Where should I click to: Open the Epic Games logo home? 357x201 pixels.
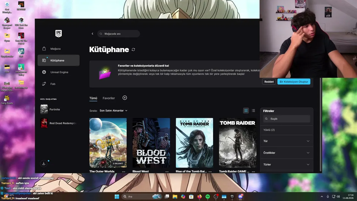click(58, 33)
